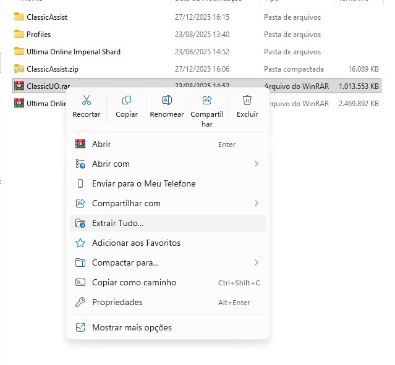Choose Copiar como caminho
The image size is (395, 365).
[134, 282]
